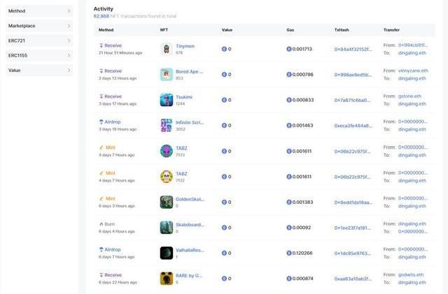
Task: Click the purple TABZ 7133 icon
Action: pos(166,151)
